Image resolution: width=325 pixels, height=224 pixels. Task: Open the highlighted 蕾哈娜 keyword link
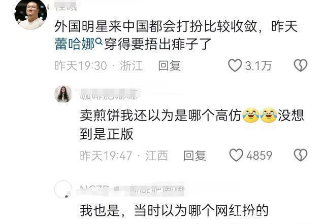click(75, 44)
